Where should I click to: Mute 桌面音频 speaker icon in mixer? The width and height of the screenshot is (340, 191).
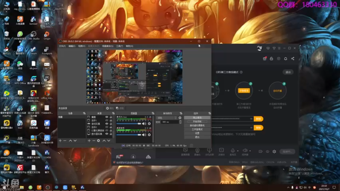pyautogui.click(x=144, y=135)
